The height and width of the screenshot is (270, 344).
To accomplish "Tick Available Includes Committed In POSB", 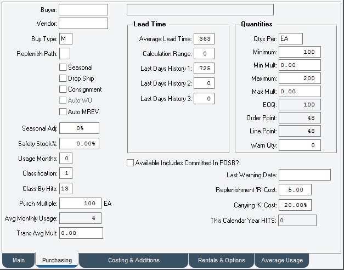I will [x=130, y=163].
